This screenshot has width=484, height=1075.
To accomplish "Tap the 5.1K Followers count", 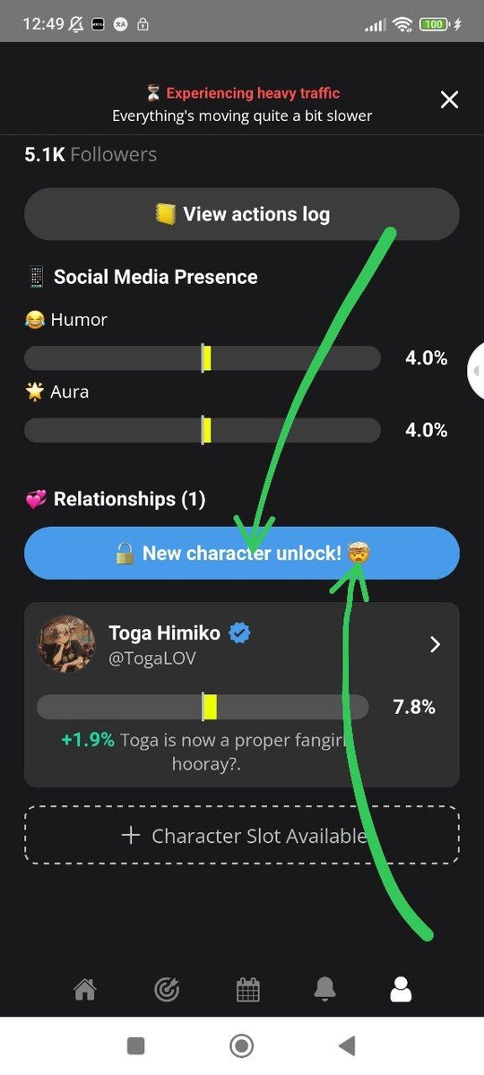I will (91, 154).
